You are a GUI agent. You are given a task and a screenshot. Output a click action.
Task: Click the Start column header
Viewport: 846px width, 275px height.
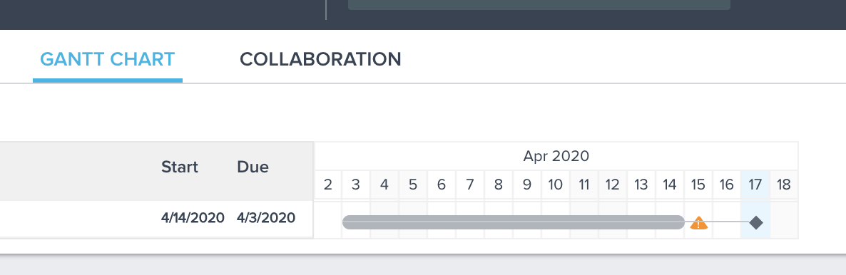pos(180,167)
